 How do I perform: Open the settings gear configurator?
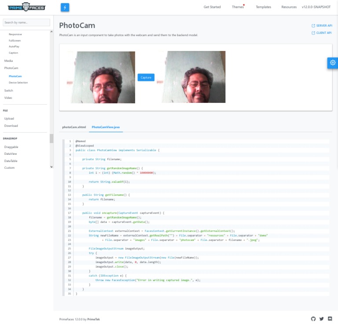(333, 63)
